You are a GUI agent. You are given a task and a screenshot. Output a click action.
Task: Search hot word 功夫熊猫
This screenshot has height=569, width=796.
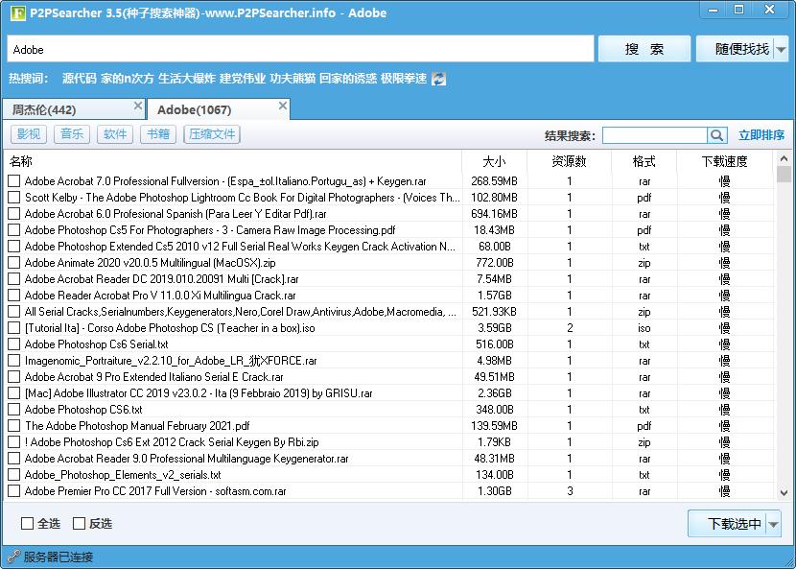[x=293, y=79]
